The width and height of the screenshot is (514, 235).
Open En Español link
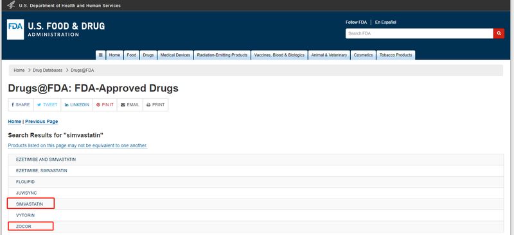(x=385, y=22)
